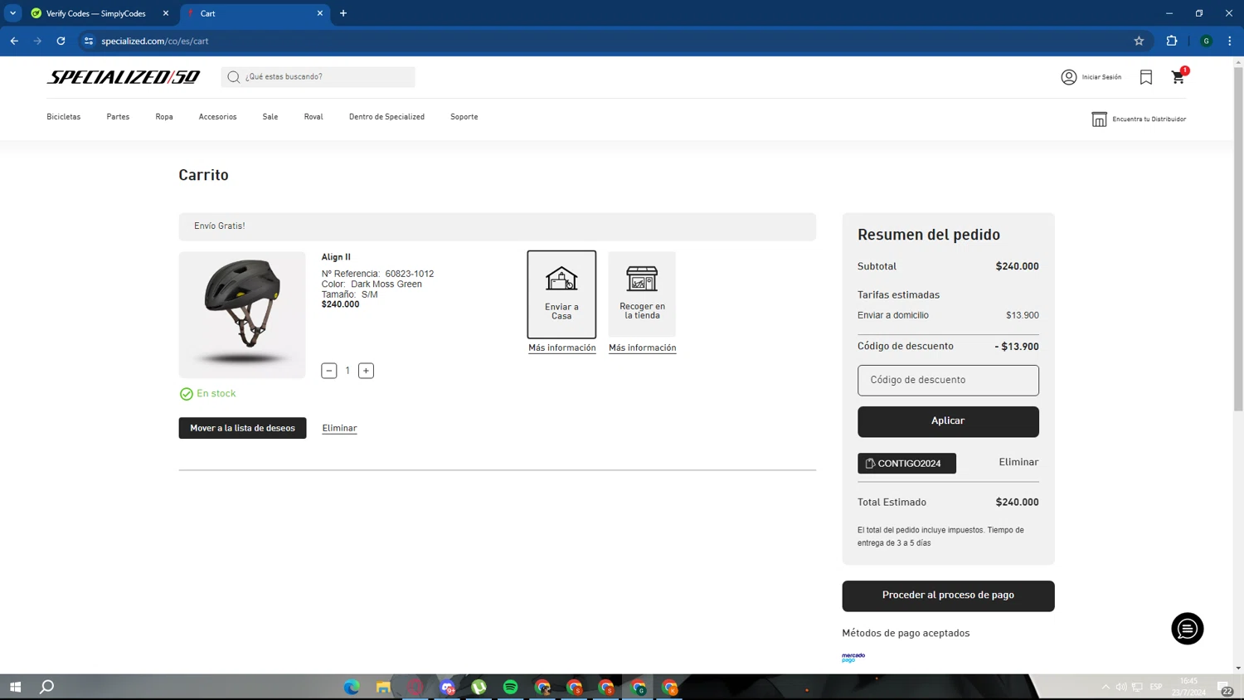Open the Partes menu
Viewport: 1244px width, 700px height.
[118, 117]
